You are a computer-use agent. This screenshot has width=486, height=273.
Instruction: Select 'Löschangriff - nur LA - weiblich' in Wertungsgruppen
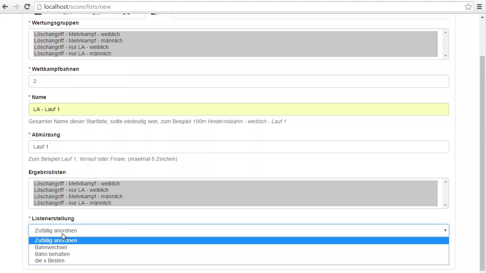pos(235,47)
